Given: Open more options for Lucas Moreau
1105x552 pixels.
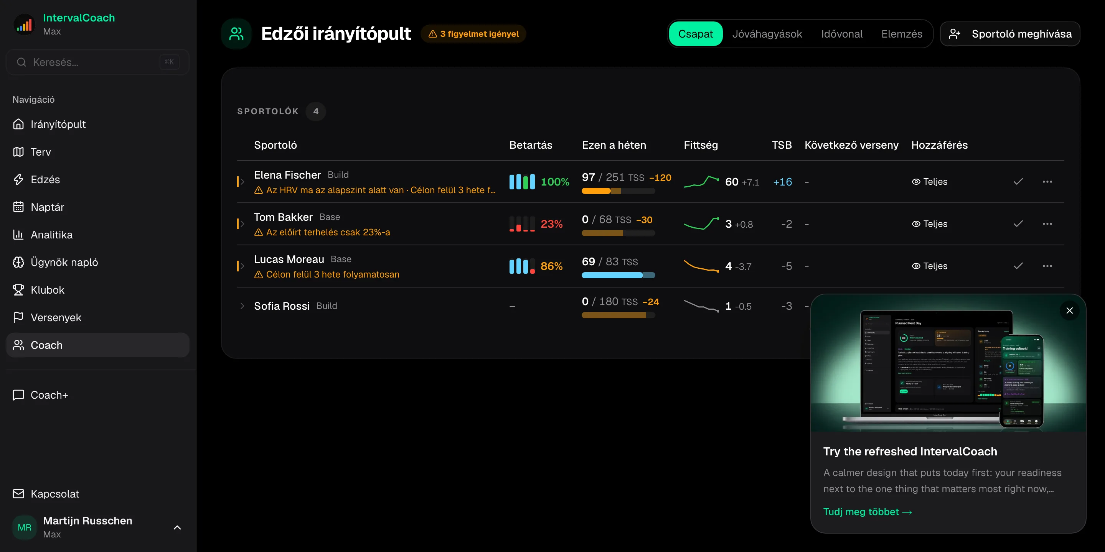Looking at the screenshot, I should point(1047,266).
